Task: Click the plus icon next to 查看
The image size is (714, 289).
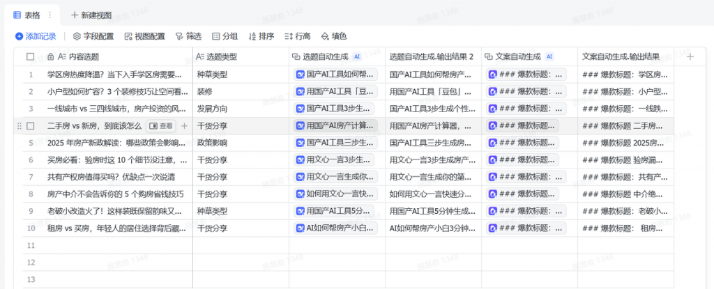Action: 184,126
